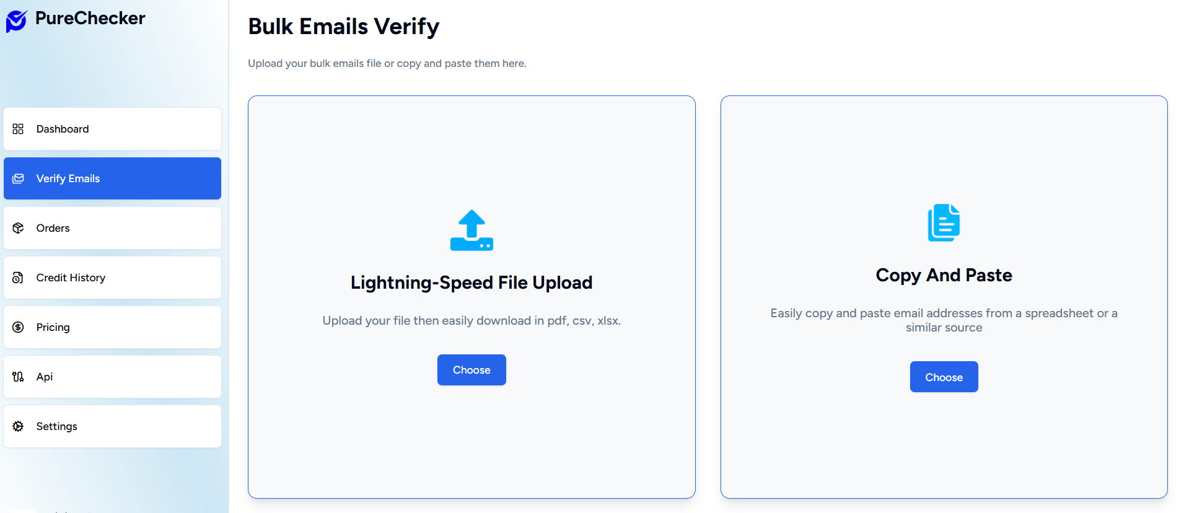
Task: Click the Dashboard grid icon
Action: tap(18, 129)
